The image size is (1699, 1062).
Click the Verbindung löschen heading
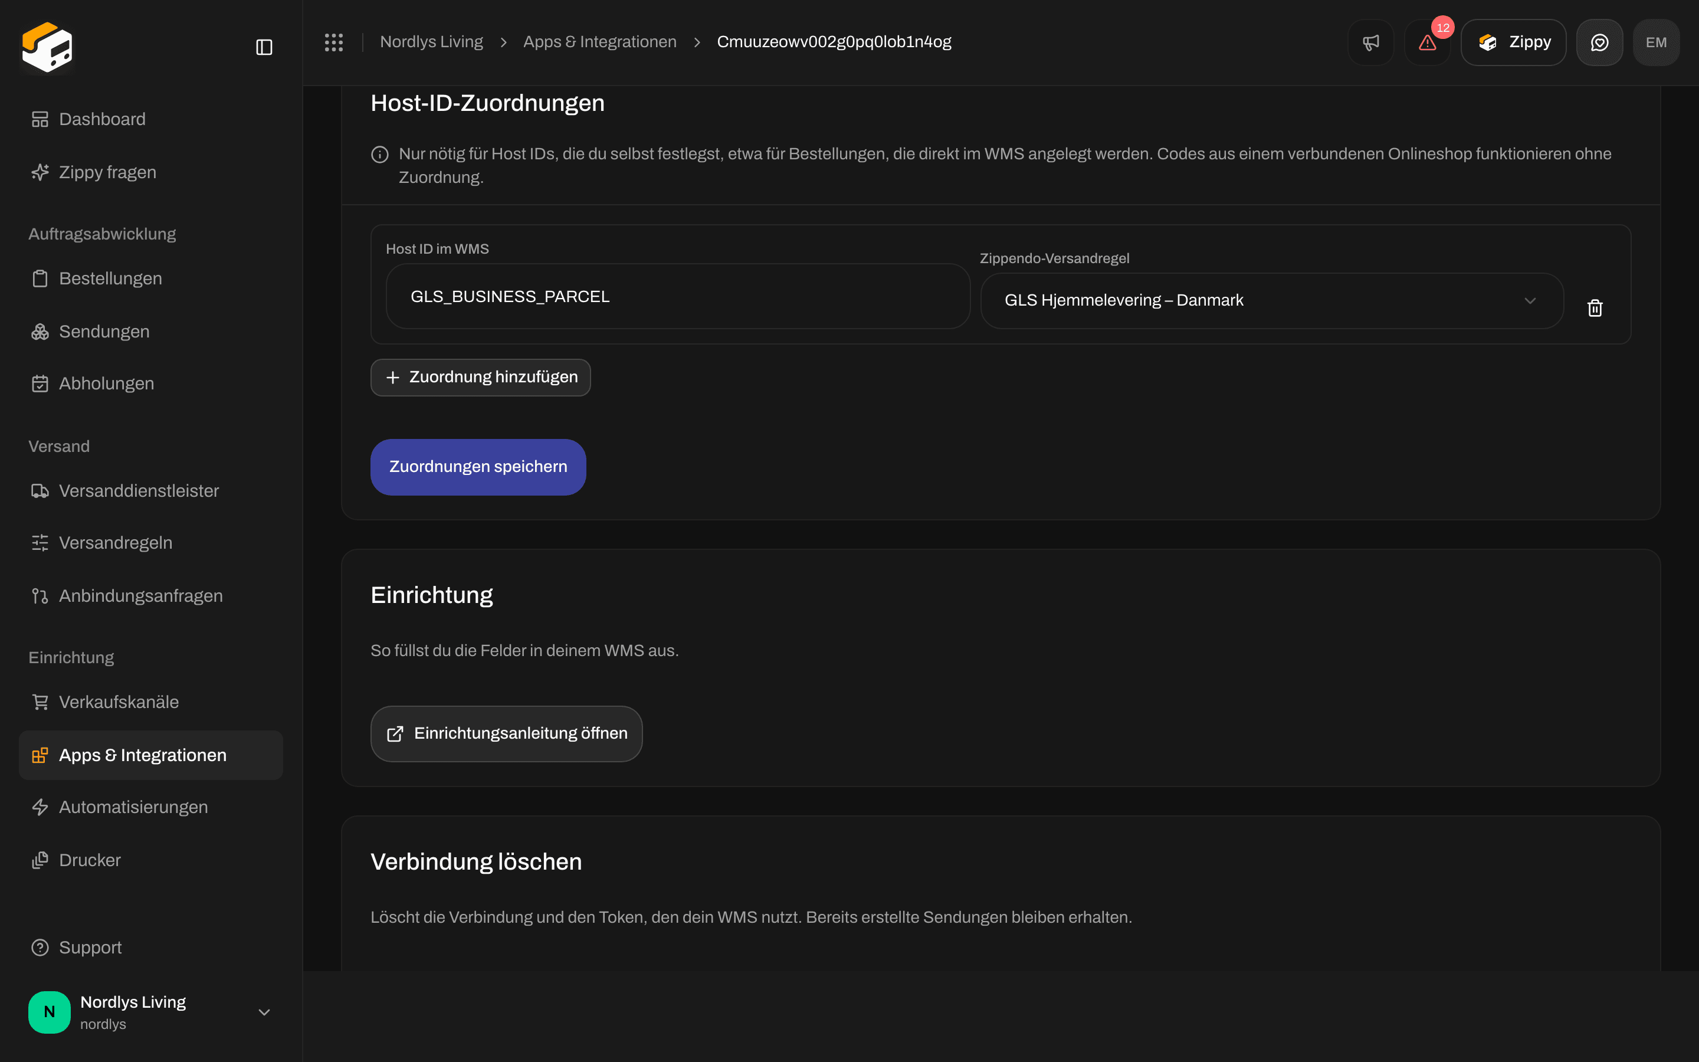(x=476, y=862)
